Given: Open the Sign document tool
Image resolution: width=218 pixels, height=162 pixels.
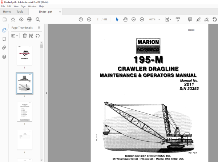Looking at the screenshot, I should tap(207, 19).
